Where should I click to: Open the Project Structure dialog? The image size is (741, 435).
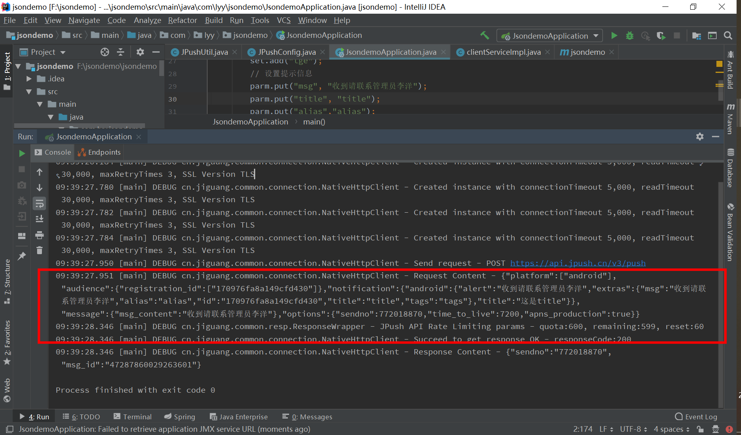696,35
